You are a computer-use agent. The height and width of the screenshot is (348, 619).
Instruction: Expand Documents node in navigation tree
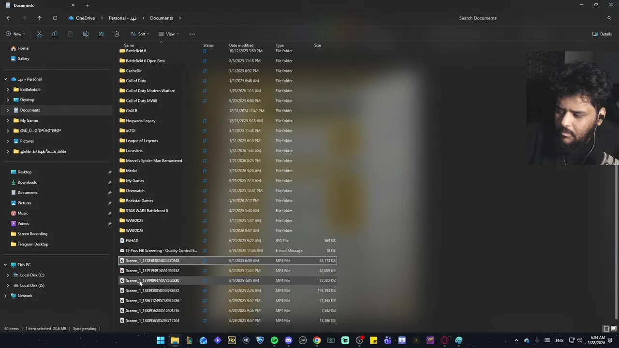tap(8, 110)
